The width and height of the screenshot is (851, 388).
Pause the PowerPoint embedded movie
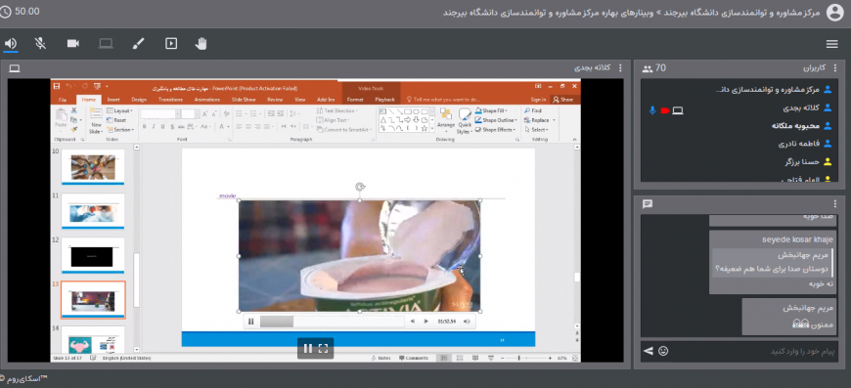[x=250, y=322]
